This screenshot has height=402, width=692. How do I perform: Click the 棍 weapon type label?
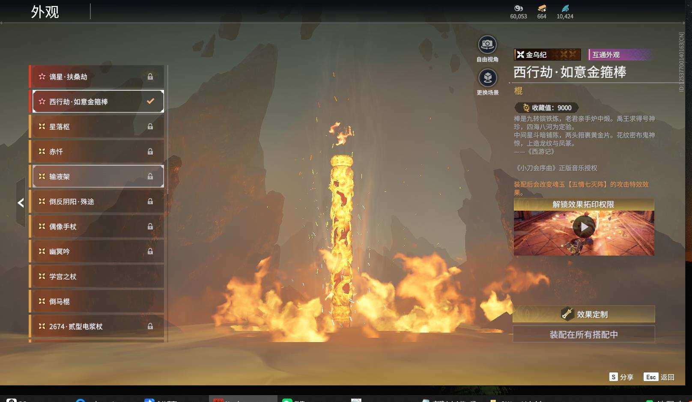click(x=519, y=91)
